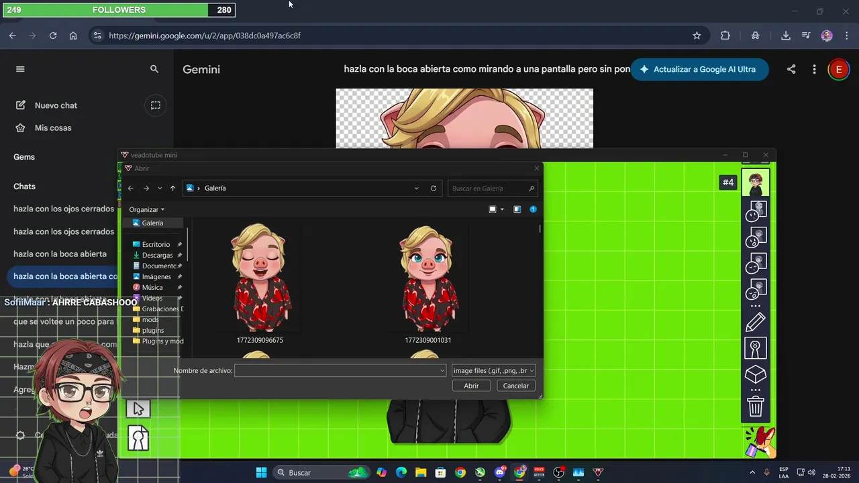Open File Explorer from the taskbar
The height and width of the screenshot is (483, 859).
pos(421,472)
